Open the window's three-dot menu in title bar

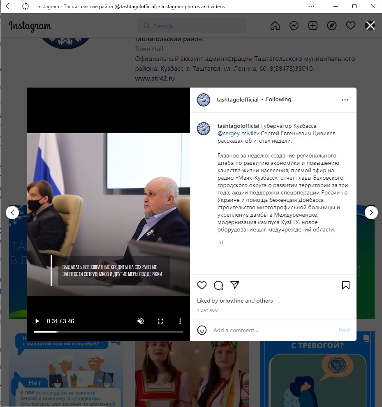tap(311, 6)
